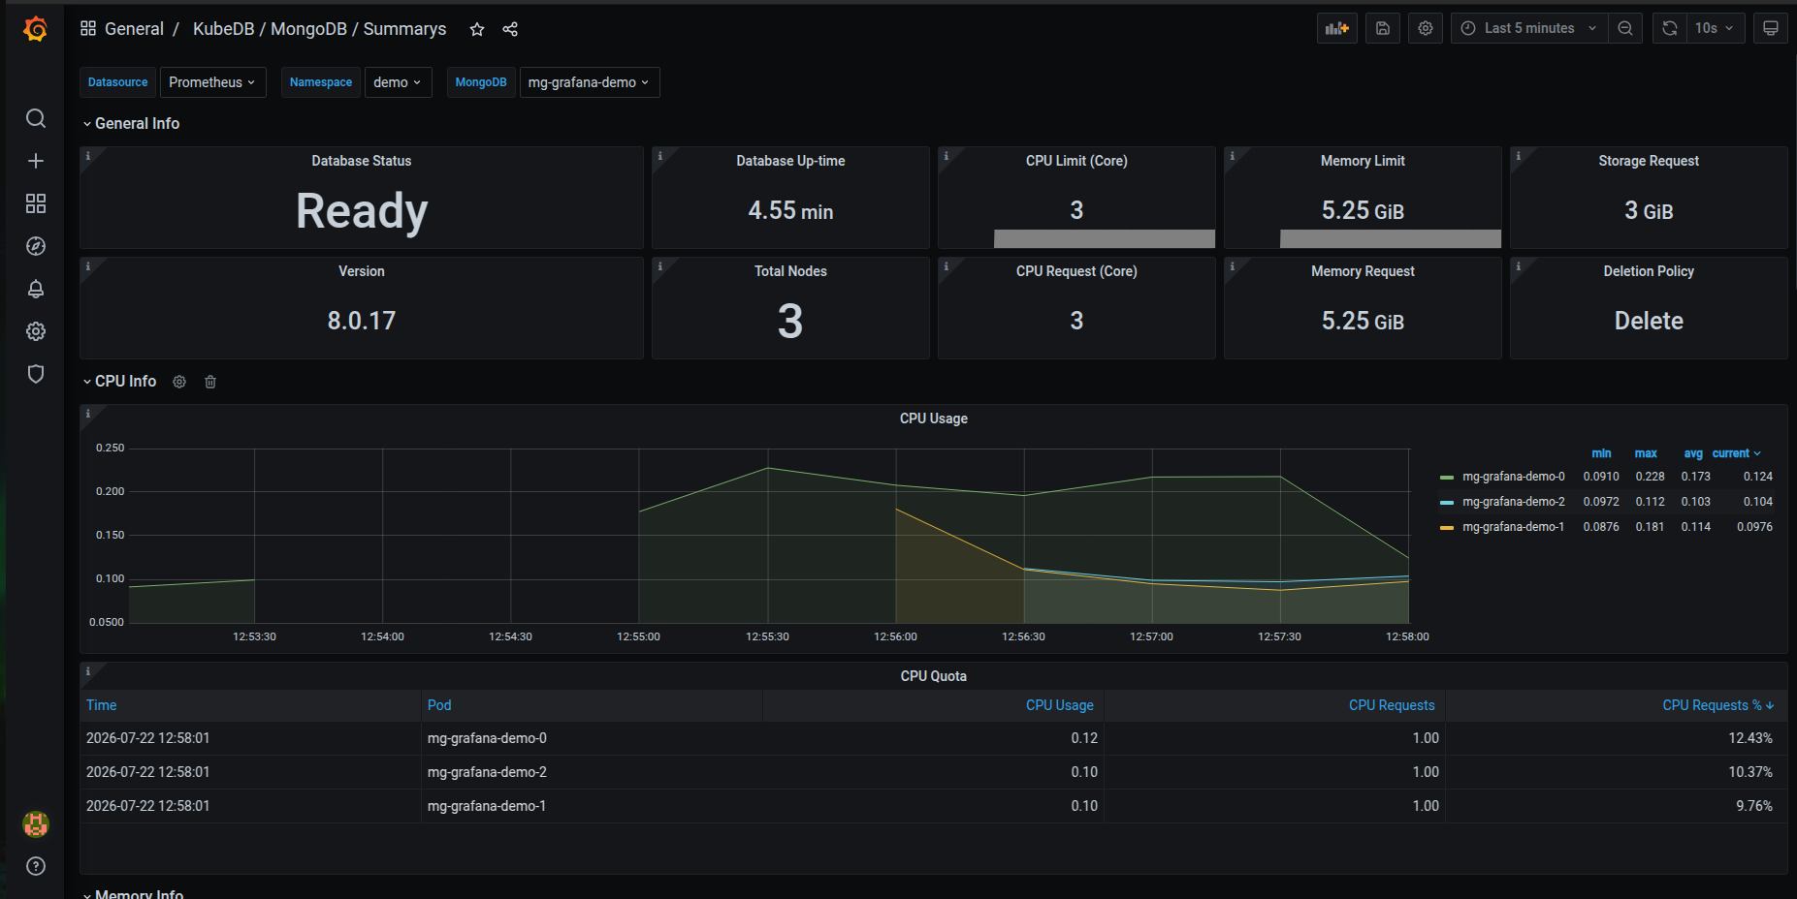Sort CPU Quota table by Time
1797x899 pixels.
pos(102,705)
